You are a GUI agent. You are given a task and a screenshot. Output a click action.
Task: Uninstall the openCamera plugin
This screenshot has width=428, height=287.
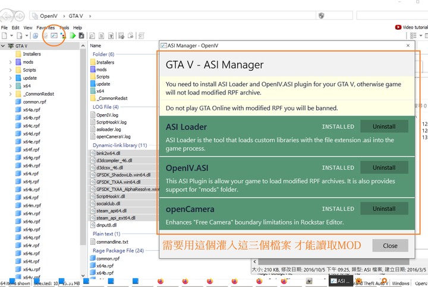(384, 209)
